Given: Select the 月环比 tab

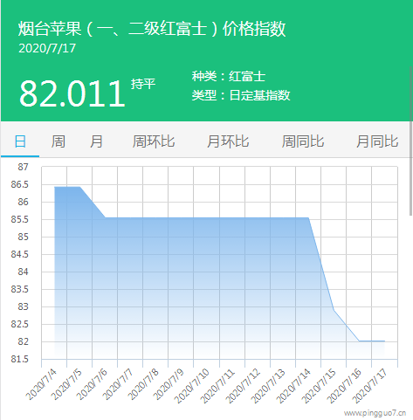Looking at the screenshot, I should click(228, 141).
